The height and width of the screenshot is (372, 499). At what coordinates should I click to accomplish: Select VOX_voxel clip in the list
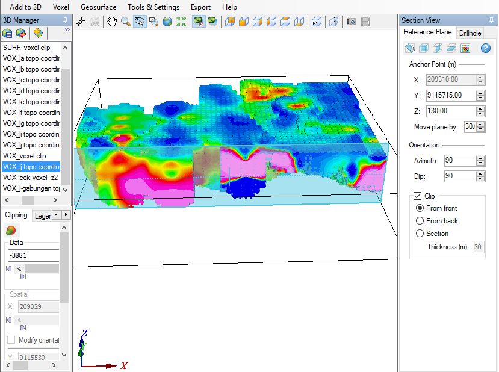(x=24, y=156)
